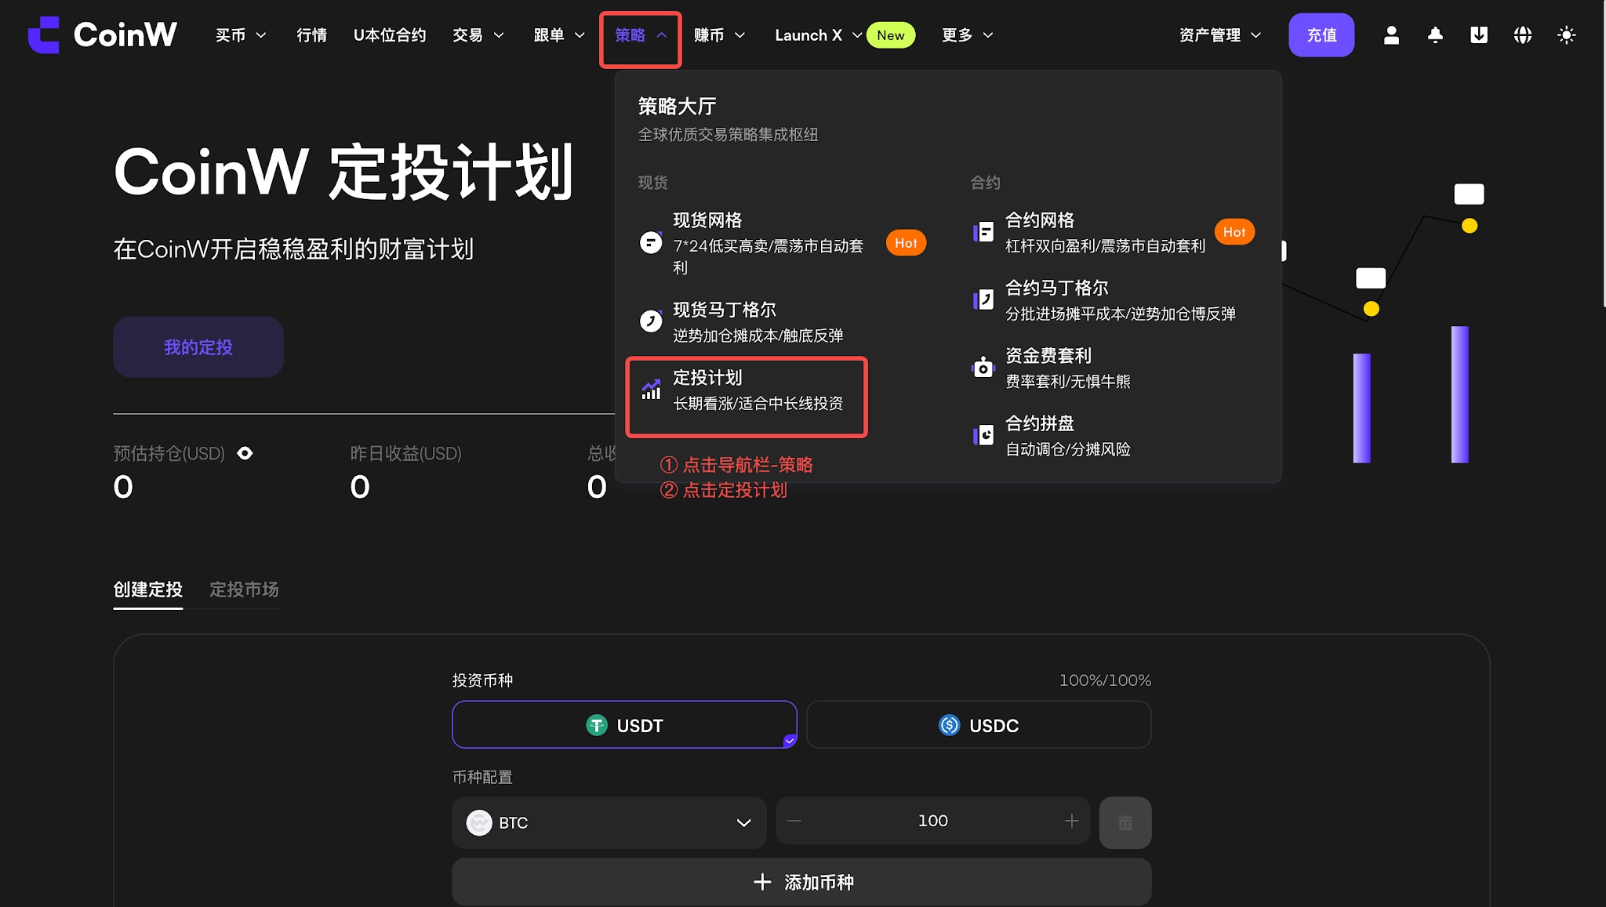Open 我的定投
Screen dimensions: 1606x907
(x=198, y=347)
